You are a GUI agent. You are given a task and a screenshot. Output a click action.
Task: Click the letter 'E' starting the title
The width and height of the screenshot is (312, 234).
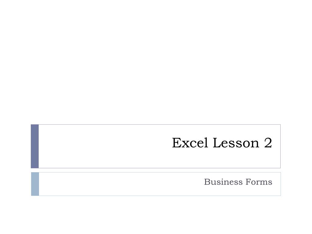point(176,143)
